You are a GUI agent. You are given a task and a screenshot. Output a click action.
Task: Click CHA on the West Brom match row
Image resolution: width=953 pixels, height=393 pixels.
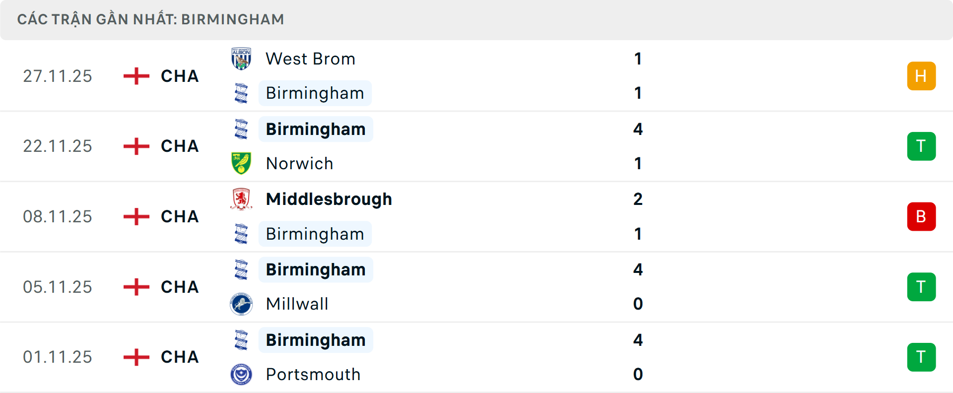click(x=179, y=76)
